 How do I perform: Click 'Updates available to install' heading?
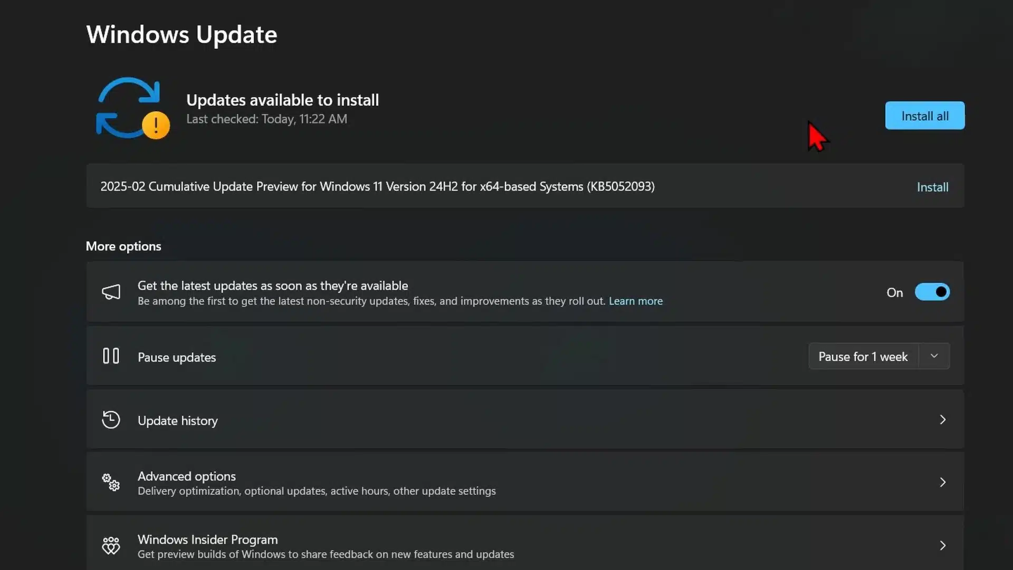[283, 100]
